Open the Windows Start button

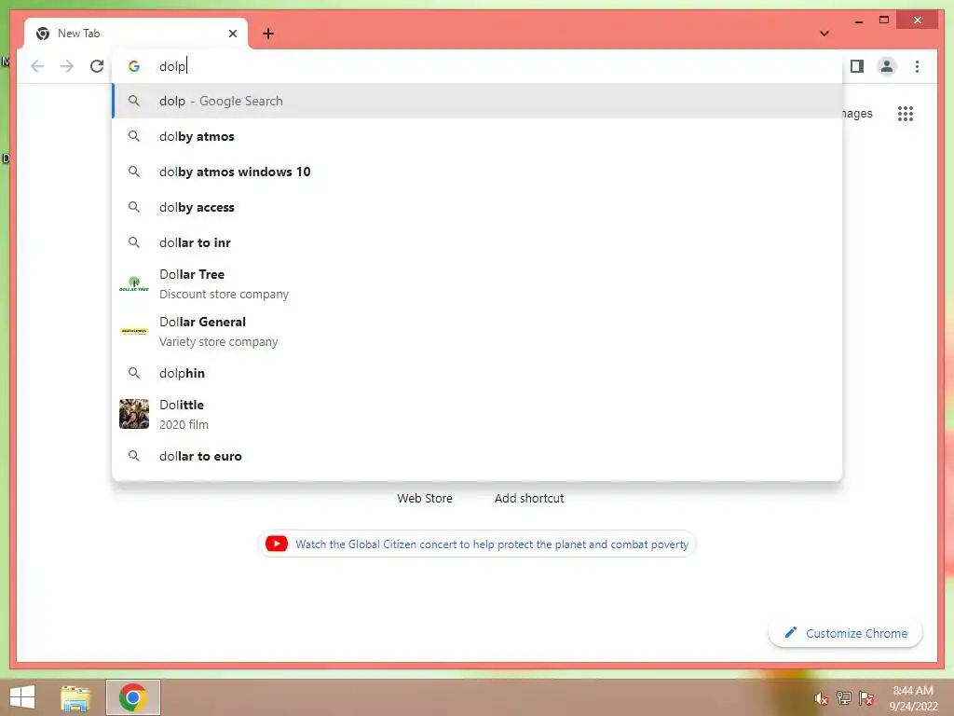[x=22, y=697]
